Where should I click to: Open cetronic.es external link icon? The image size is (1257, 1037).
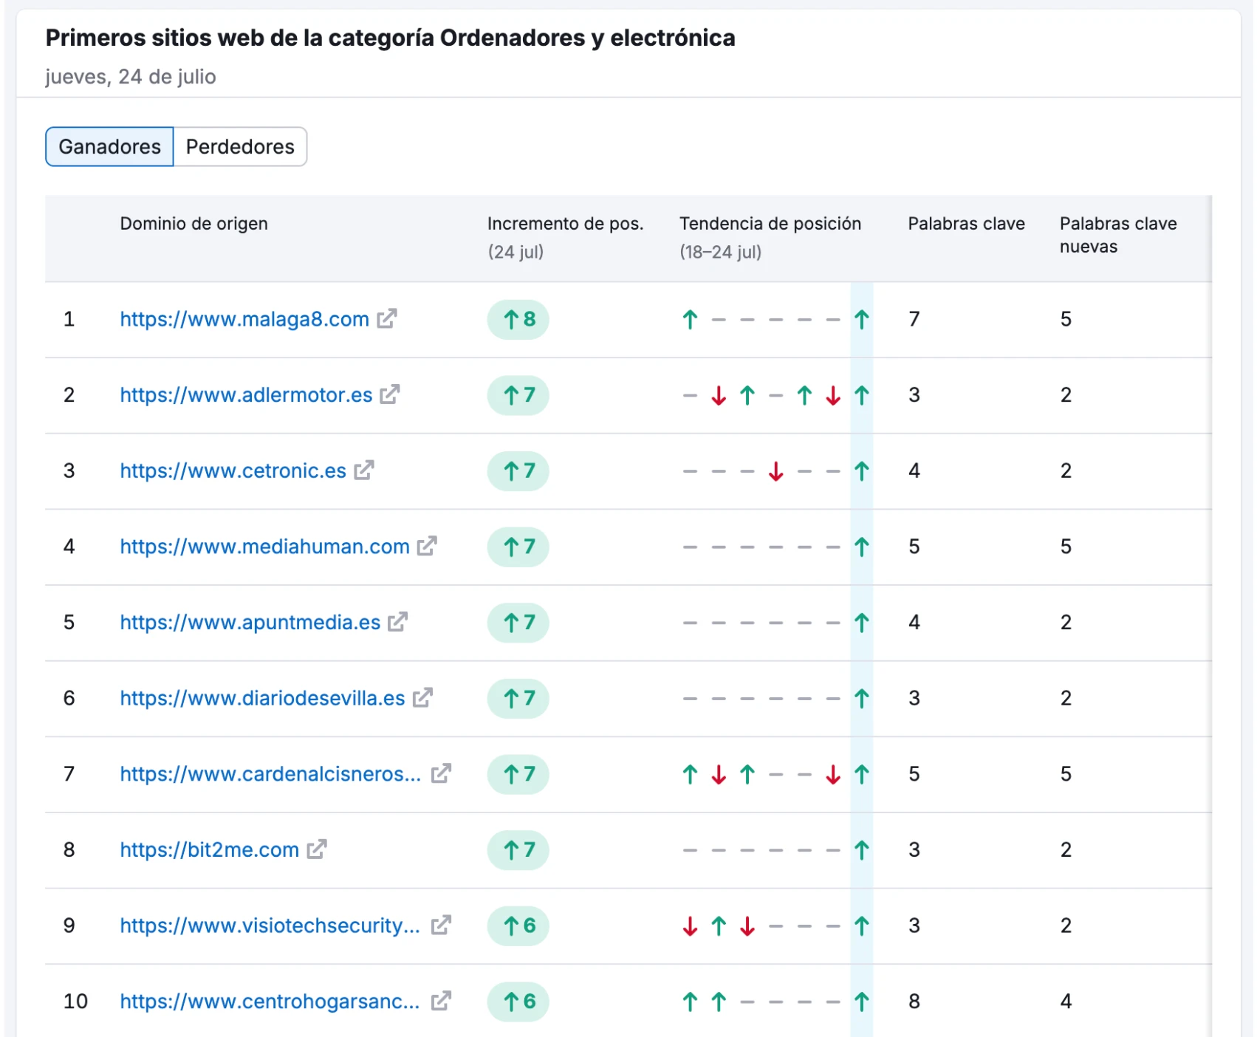(x=364, y=470)
